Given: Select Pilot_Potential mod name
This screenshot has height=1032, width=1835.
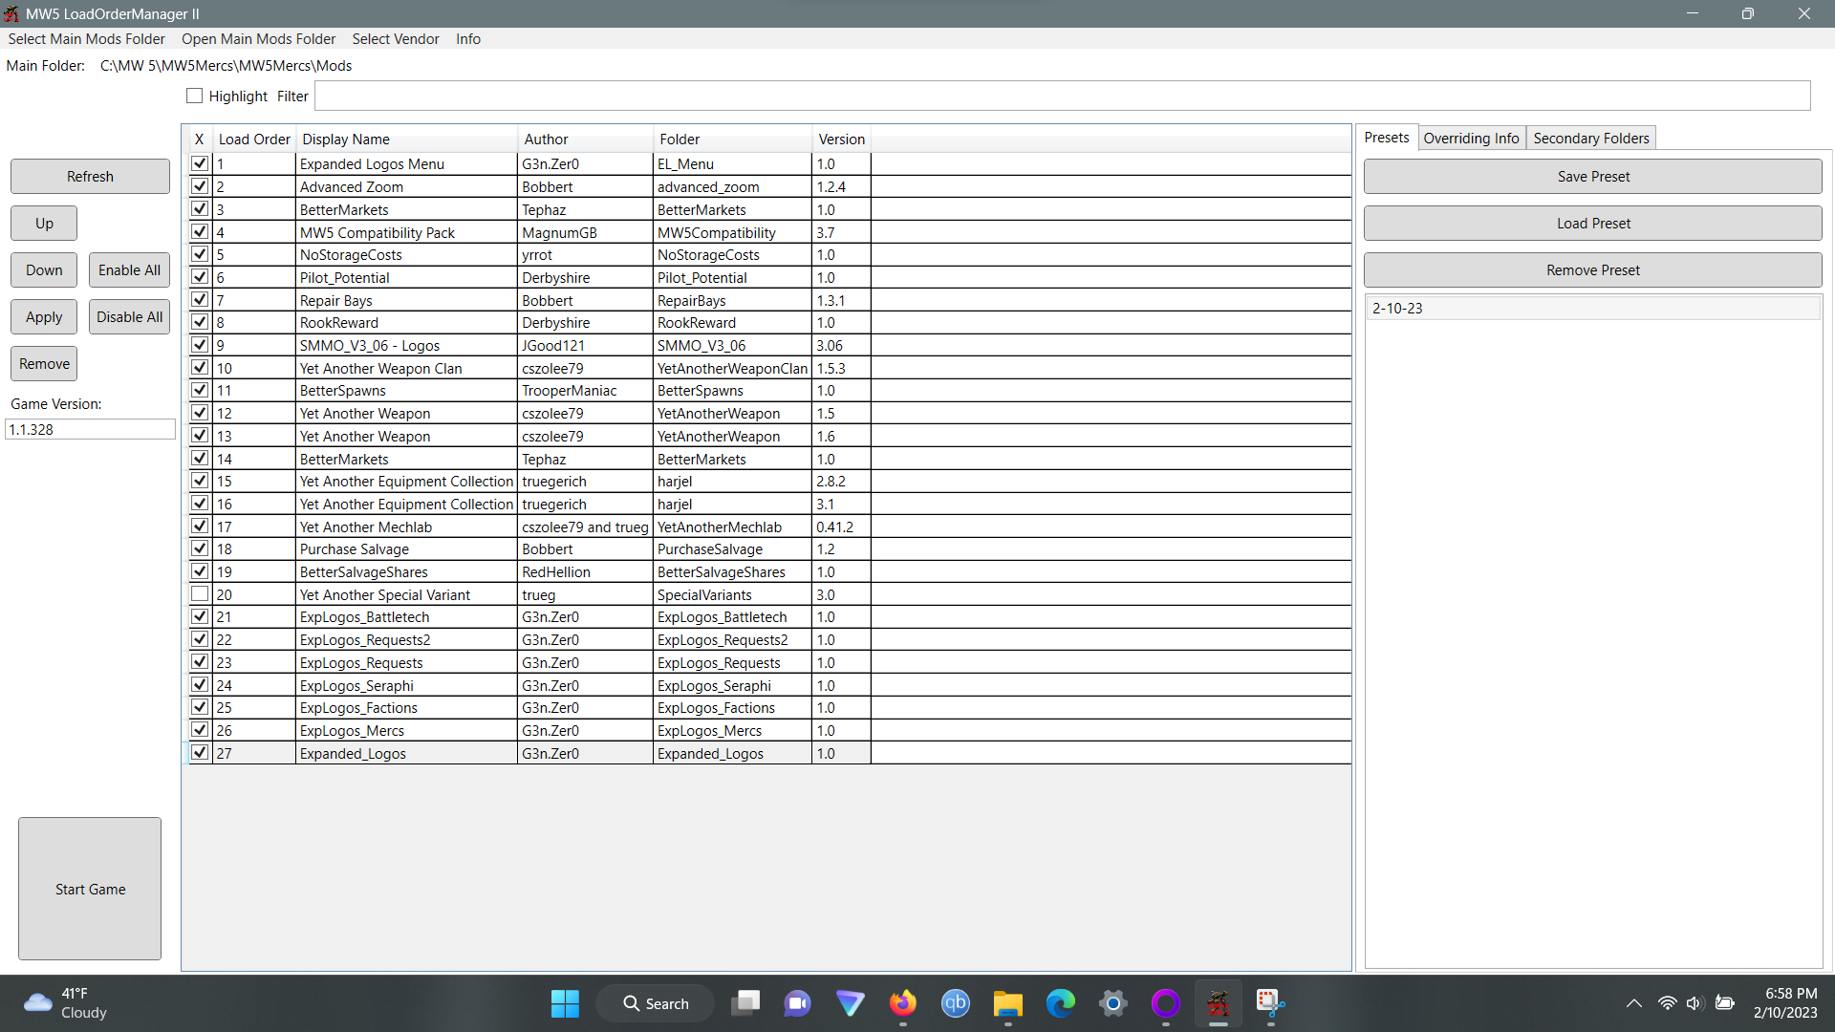Looking at the screenshot, I should 345,277.
